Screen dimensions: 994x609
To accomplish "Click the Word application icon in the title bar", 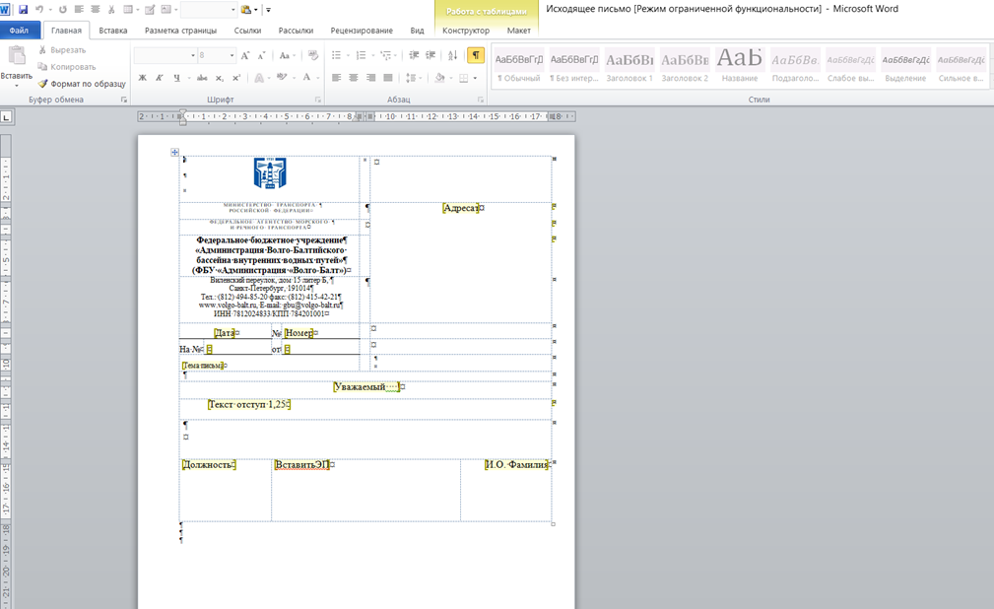I will click(5, 10).
